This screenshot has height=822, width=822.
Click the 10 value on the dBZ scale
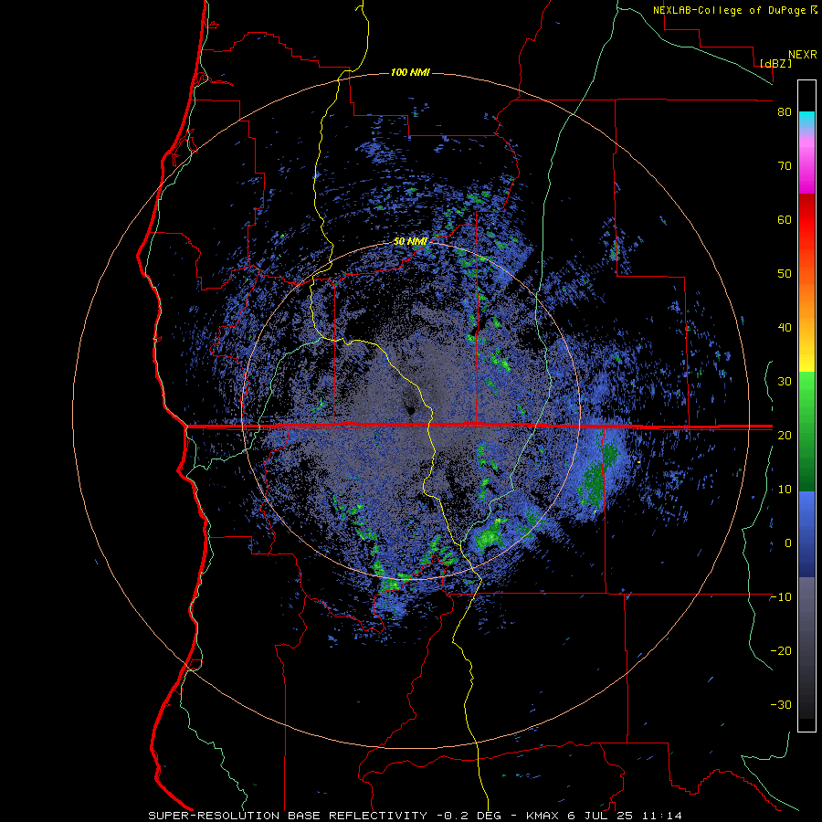click(785, 490)
